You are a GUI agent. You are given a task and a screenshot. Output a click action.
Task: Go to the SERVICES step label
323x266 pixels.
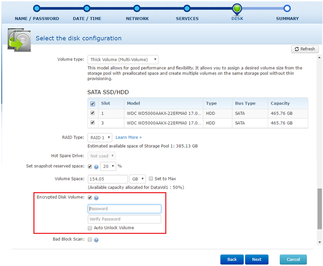point(187,19)
